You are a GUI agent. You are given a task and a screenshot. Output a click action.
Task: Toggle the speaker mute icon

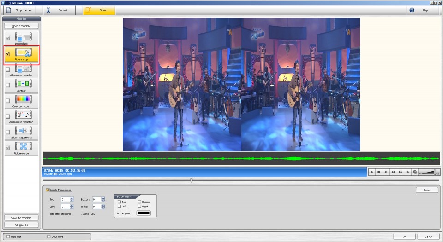pyautogui.click(x=415, y=172)
